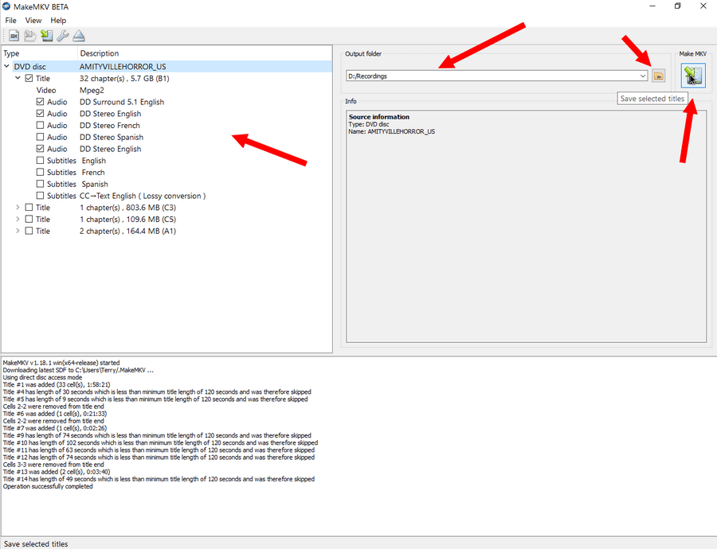Check the Title 803.6 MB (C3) checkbox
Screen dimensions: 717x549
29,208
